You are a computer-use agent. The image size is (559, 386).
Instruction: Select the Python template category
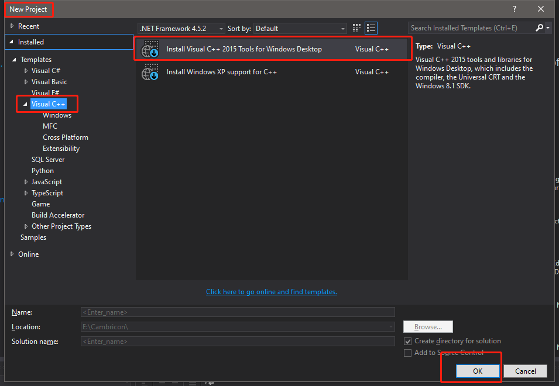tap(42, 171)
